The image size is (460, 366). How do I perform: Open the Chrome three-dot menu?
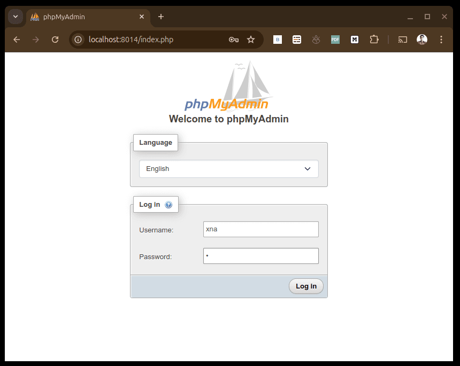point(441,40)
